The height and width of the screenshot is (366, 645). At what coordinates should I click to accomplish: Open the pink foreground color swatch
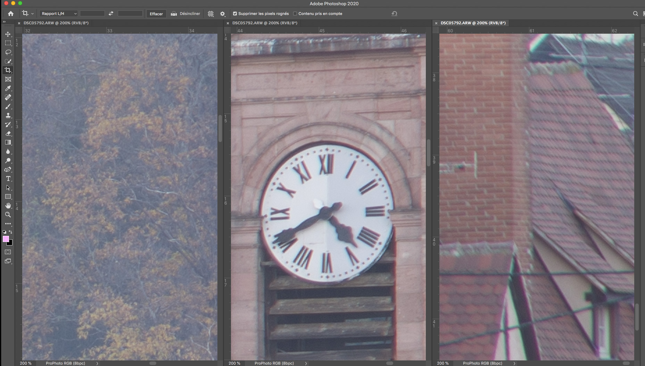click(x=6, y=239)
